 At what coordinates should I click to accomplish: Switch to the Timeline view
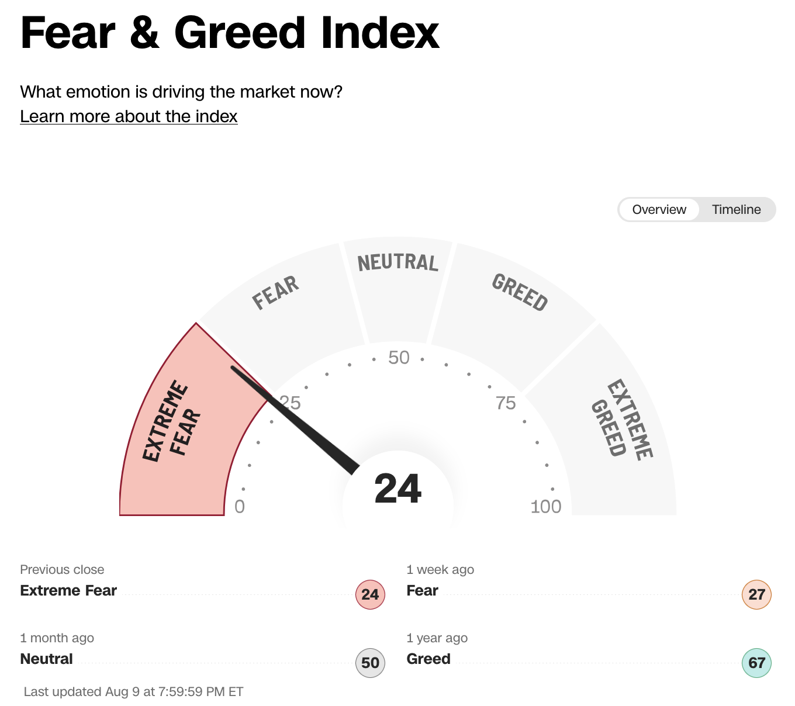[736, 210]
